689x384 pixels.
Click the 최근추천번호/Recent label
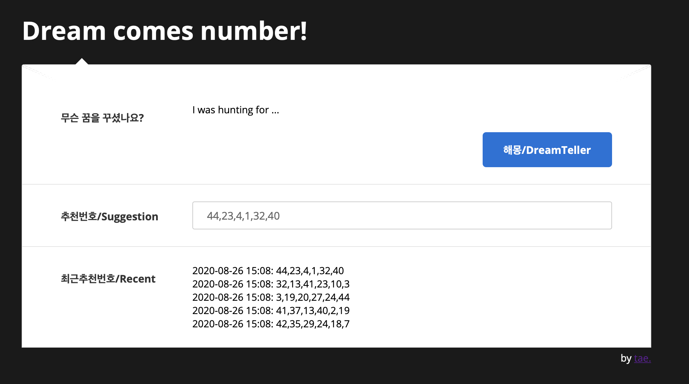click(x=108, y=279)
